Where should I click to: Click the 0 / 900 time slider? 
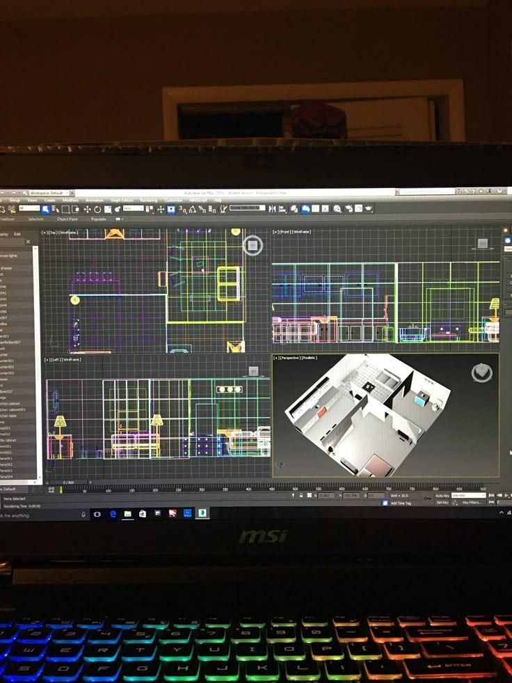(x=68, y=482)
